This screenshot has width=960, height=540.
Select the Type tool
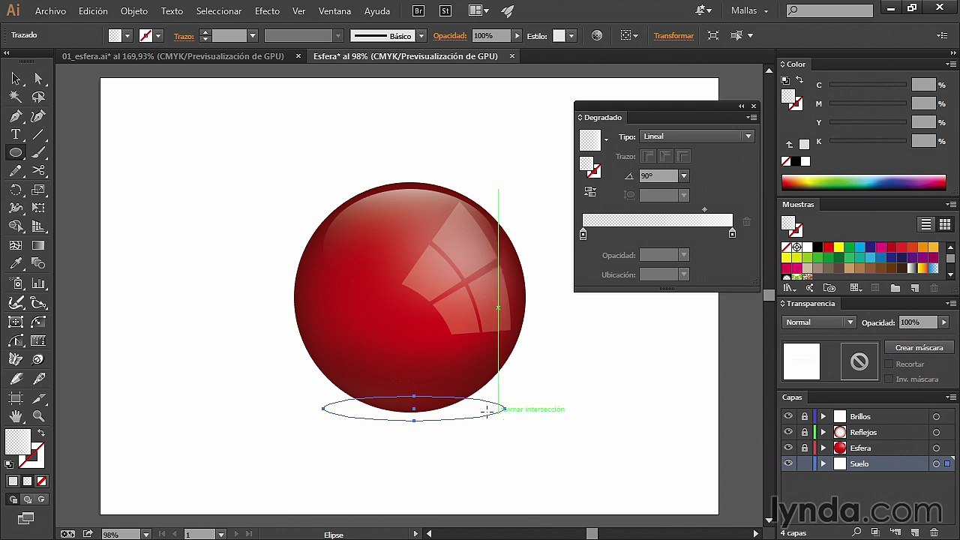[x=16, y=134]
